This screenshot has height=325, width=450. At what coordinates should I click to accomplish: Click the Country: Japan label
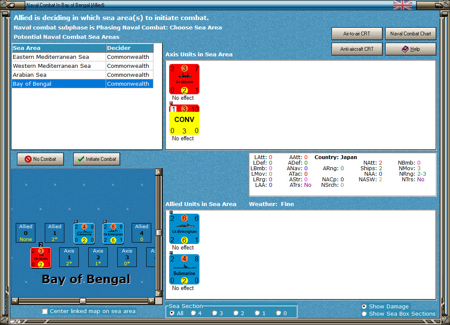pyautogui.click(x=335, y=157)
